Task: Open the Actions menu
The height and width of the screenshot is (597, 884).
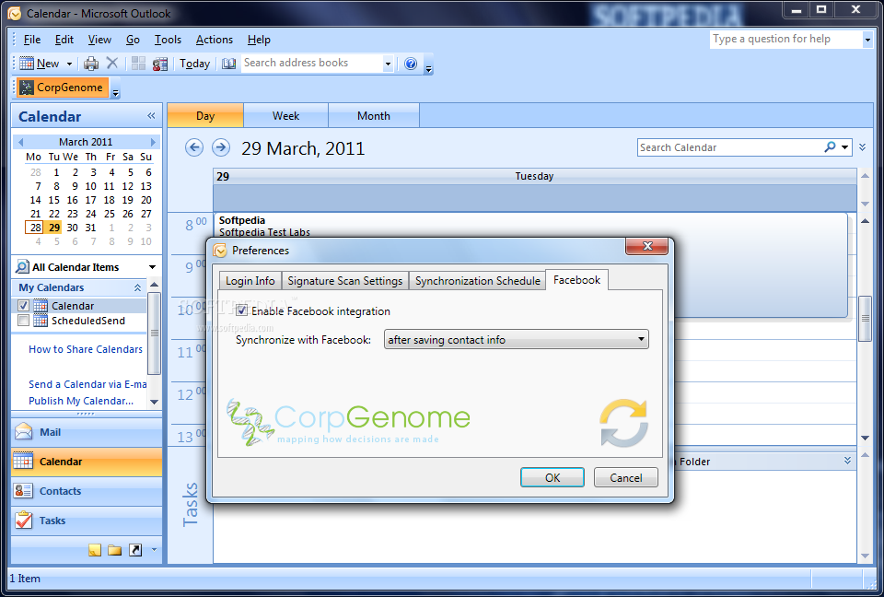Action: (x=215, y=40)
